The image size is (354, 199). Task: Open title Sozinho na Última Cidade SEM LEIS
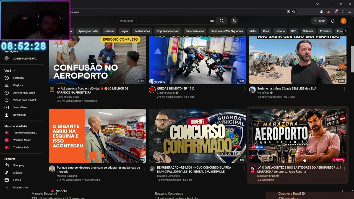click(x=287, y=88)
